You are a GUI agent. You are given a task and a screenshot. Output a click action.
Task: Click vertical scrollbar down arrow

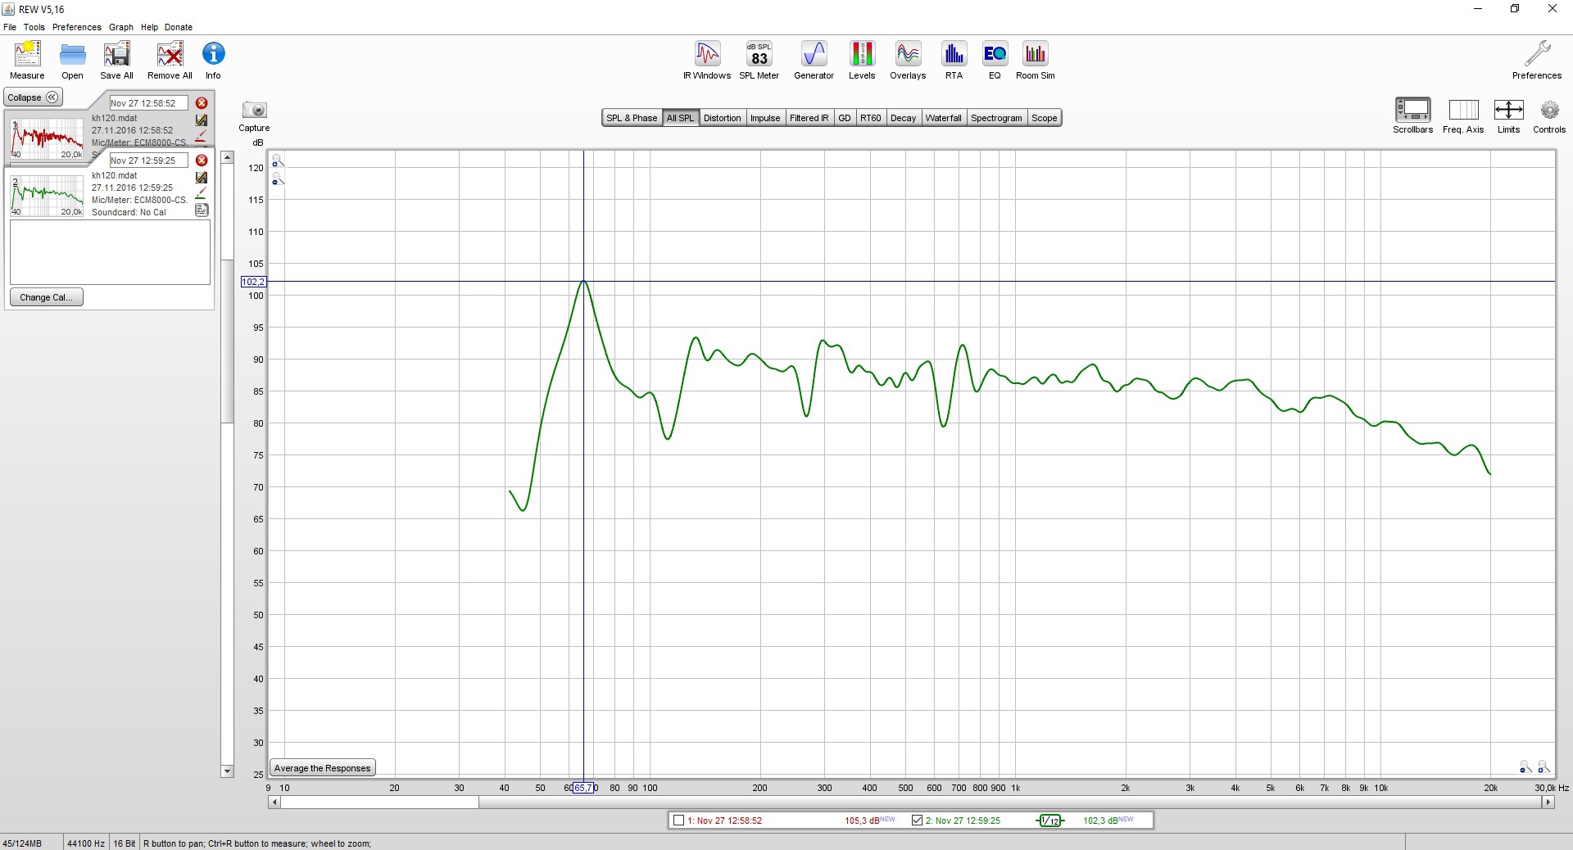click(x=227, y=771)
